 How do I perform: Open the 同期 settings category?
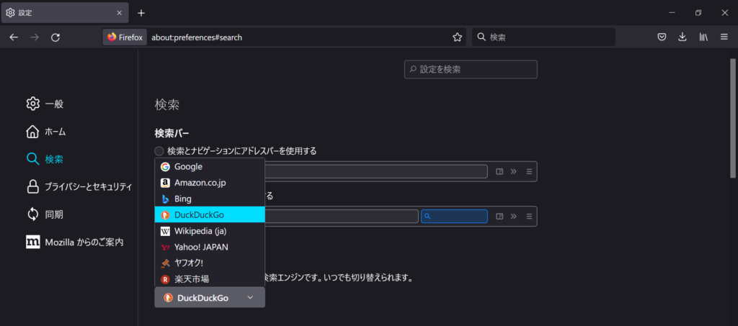45,214
